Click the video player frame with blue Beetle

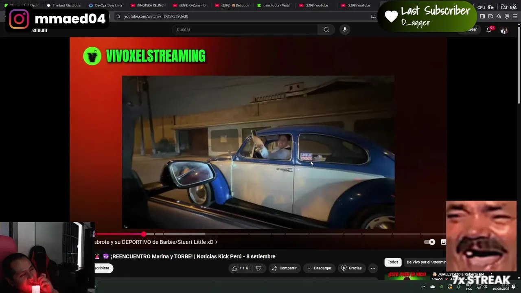[258, 152]
